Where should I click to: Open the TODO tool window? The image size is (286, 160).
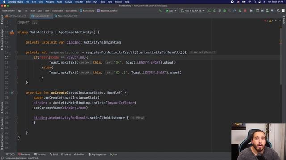click(x=10, y=154)
